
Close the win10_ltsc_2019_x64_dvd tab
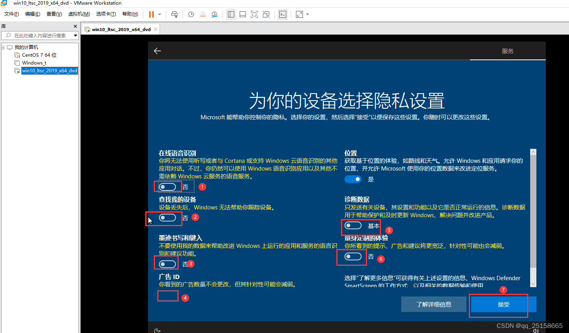pos(156,29)
